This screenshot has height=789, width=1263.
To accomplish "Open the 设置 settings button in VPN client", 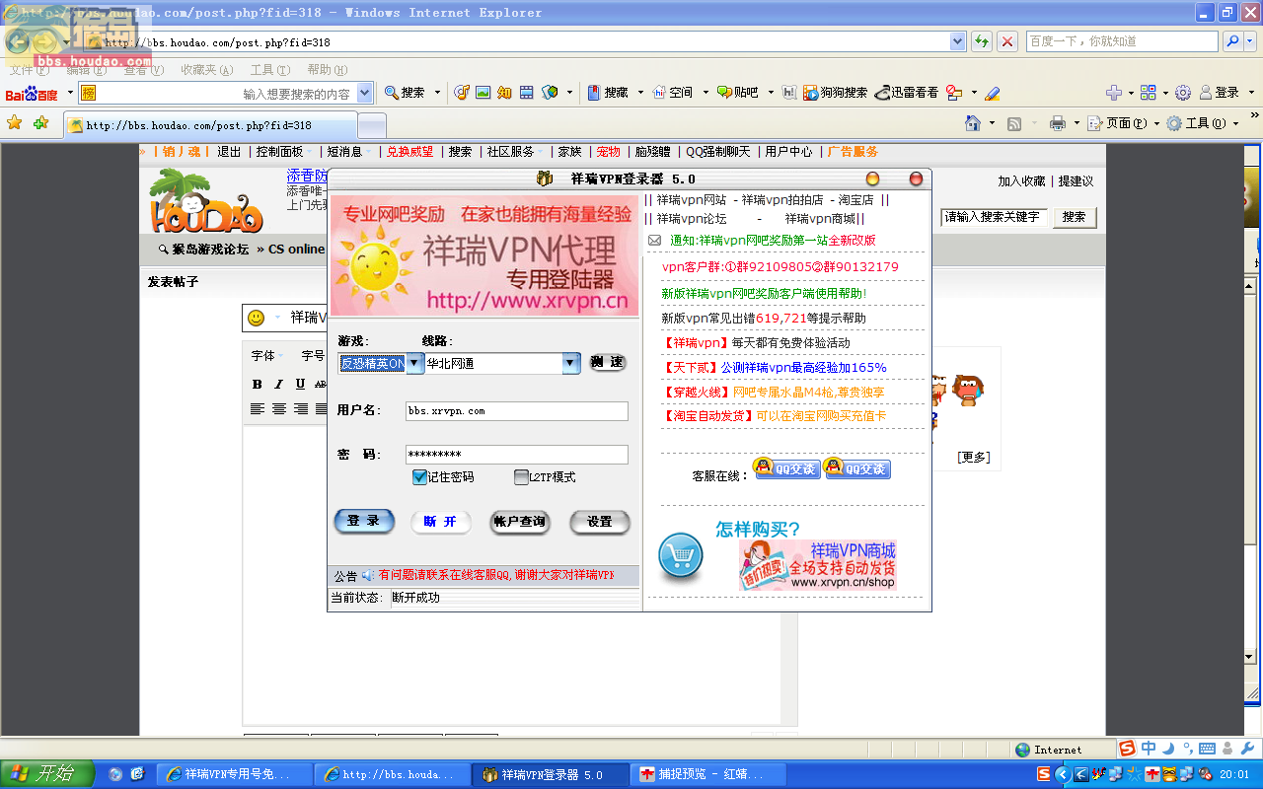I will click(599, 522).
